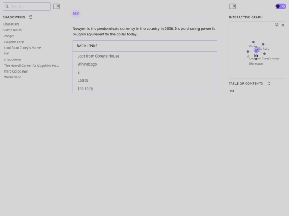Click the Codex node in graph
The width and height of the screenshot is (289, 216).
point(253,42)
